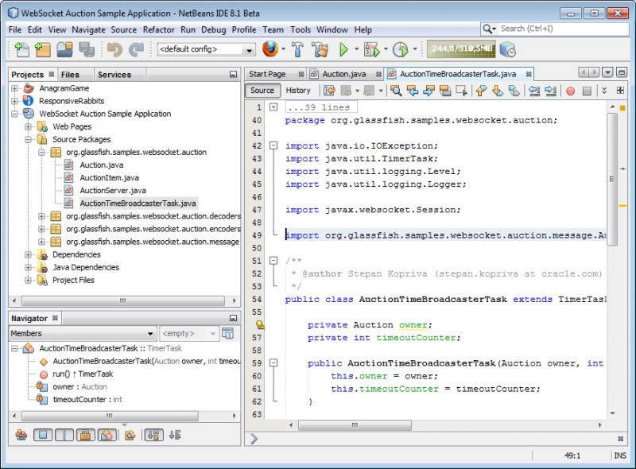
Task: Open the default config dropdown
Action: [207, 49]
